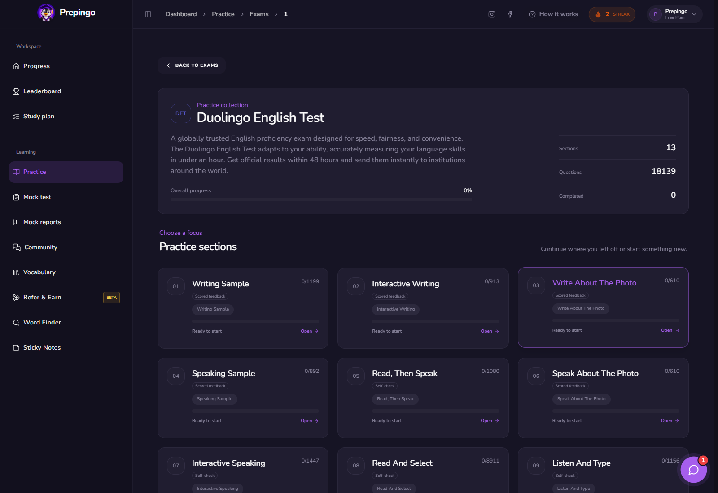The image size is (718, 493).
Task: Click the Read And Select card title
Action: 402,463
